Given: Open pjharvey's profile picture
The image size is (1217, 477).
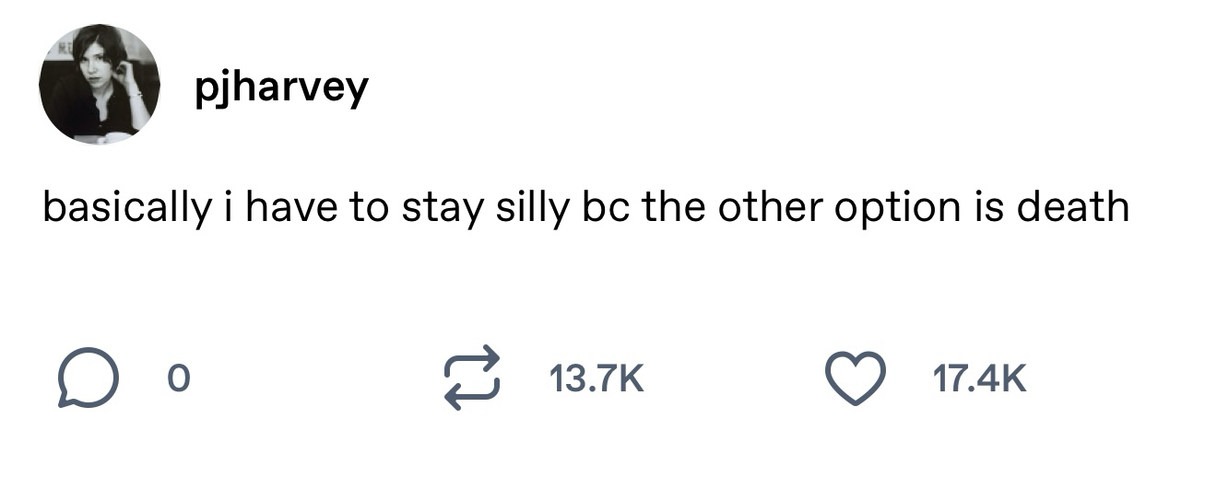Looking at the screenshot, I should 100,85.
